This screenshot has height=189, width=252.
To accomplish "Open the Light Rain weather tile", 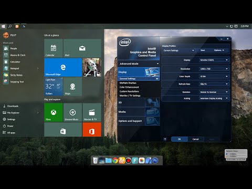I will coord(54,87).
